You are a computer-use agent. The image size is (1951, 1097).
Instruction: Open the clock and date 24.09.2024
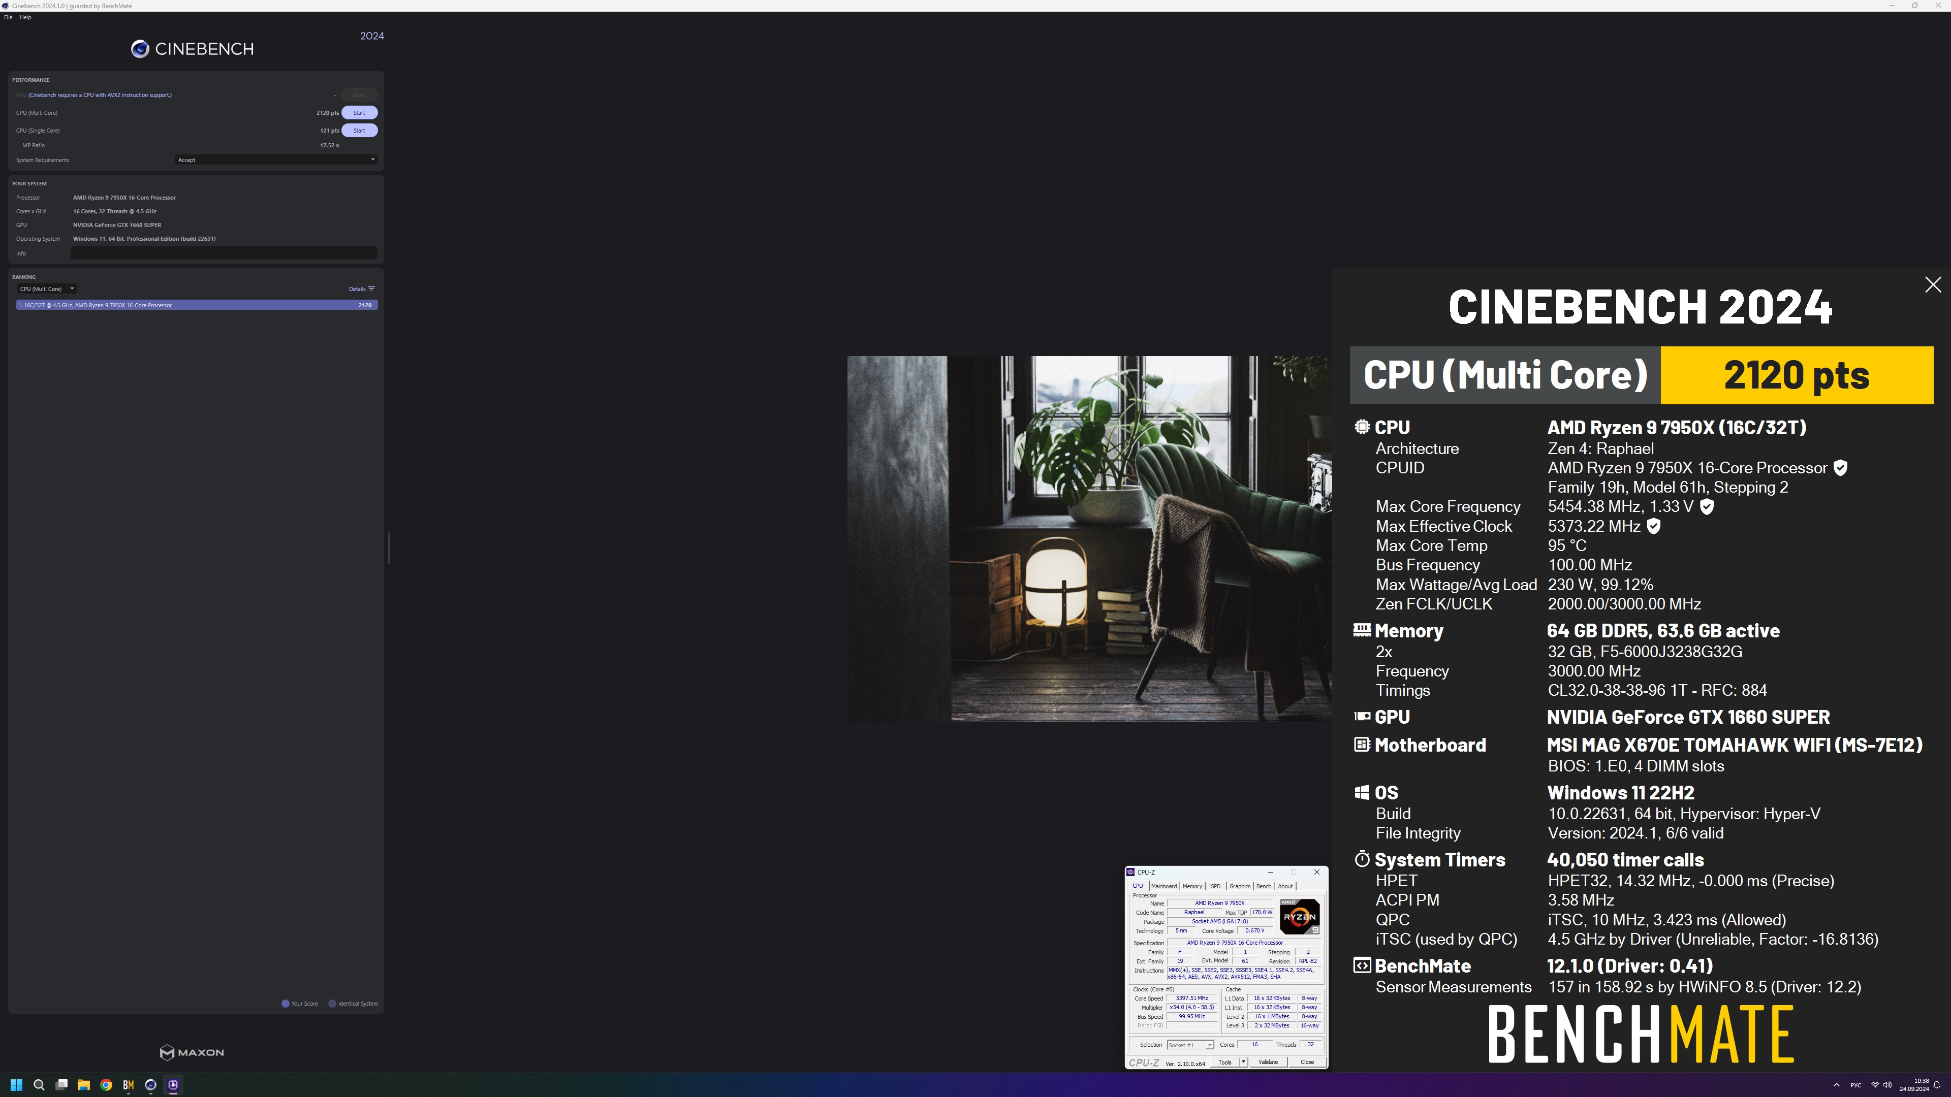point(1914,1085)
